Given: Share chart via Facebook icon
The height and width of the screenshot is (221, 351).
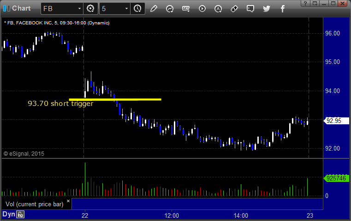Looking at the screenshot, I should click(283, 9).
